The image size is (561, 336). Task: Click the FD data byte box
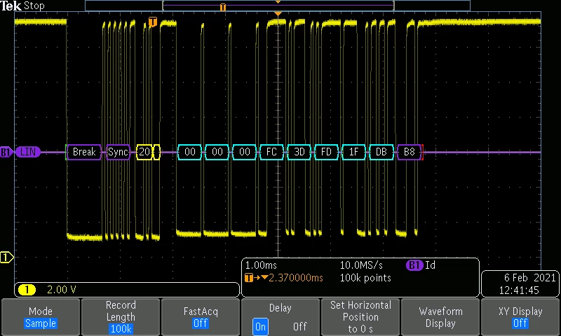(x=326, y=152)
